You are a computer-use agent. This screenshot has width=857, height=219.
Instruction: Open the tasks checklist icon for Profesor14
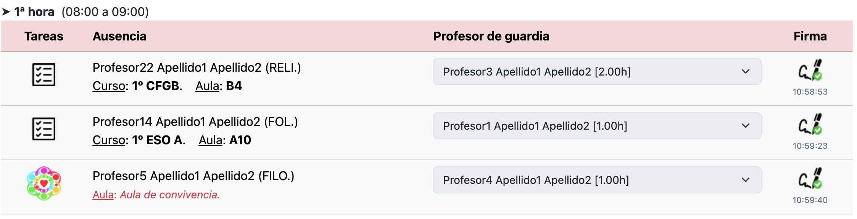[44, 129]
